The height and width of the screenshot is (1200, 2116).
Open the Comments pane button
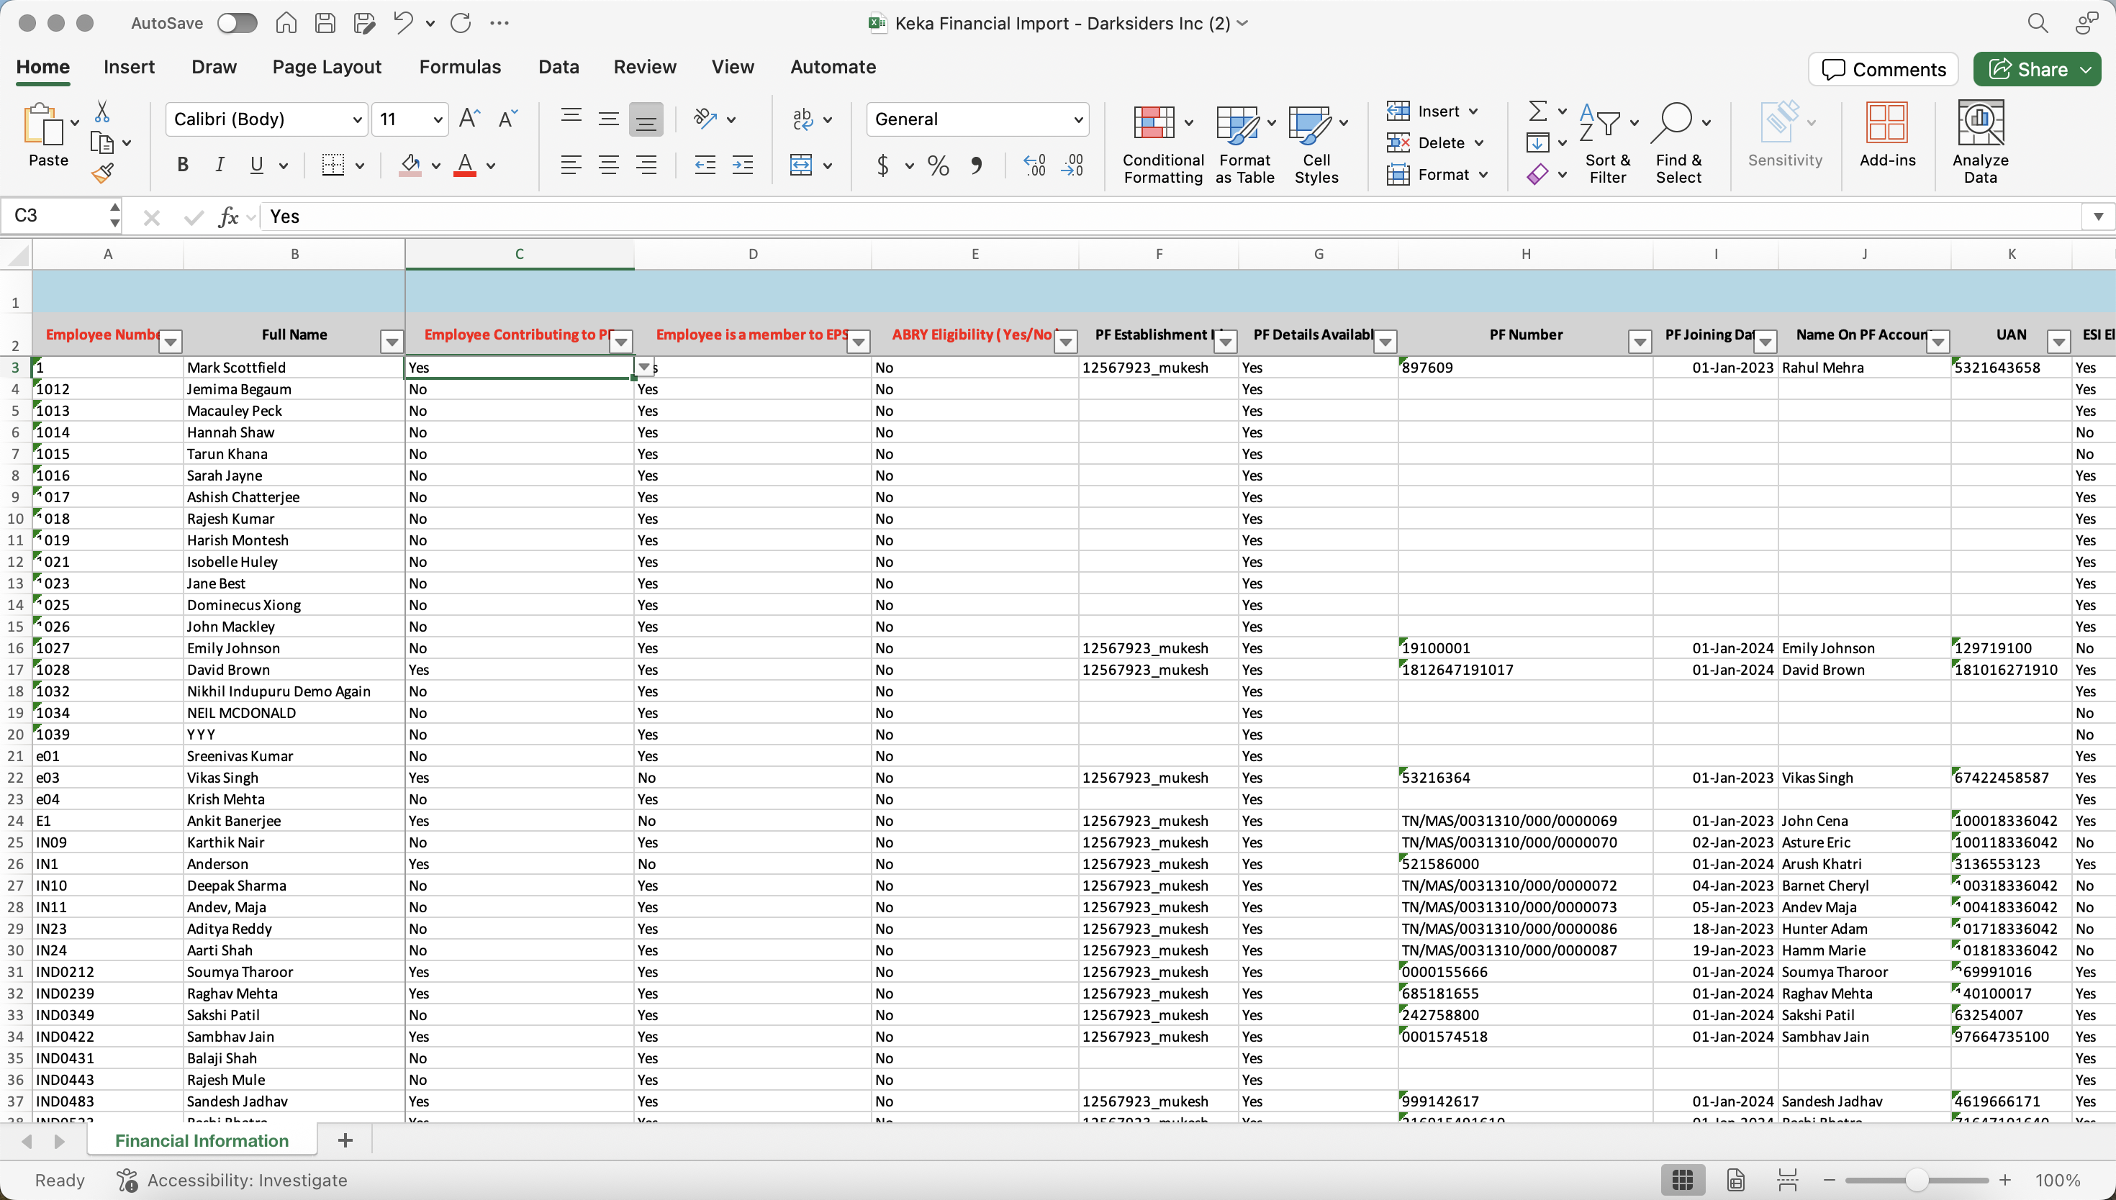(x=1883, y=69)
